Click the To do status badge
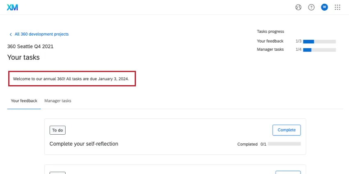Screen dimensions: 349x174 pos(57,130)
